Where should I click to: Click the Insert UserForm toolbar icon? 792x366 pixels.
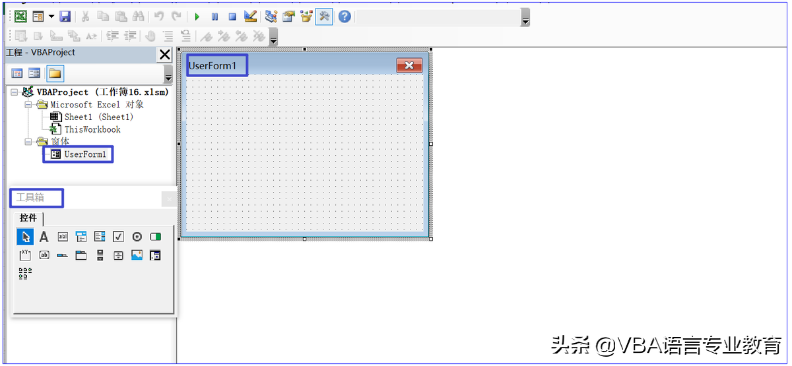(x=38, y=16)
